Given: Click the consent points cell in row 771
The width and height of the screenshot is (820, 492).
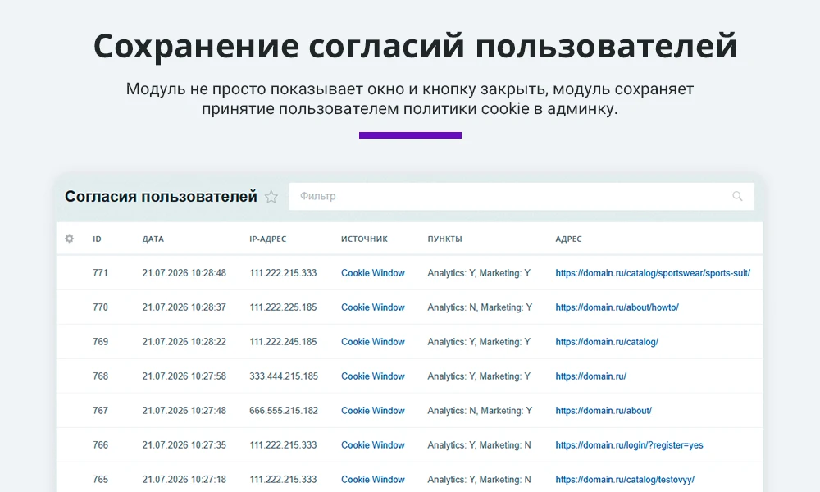Looking at the screenshot, I should (x=479, y=273).
